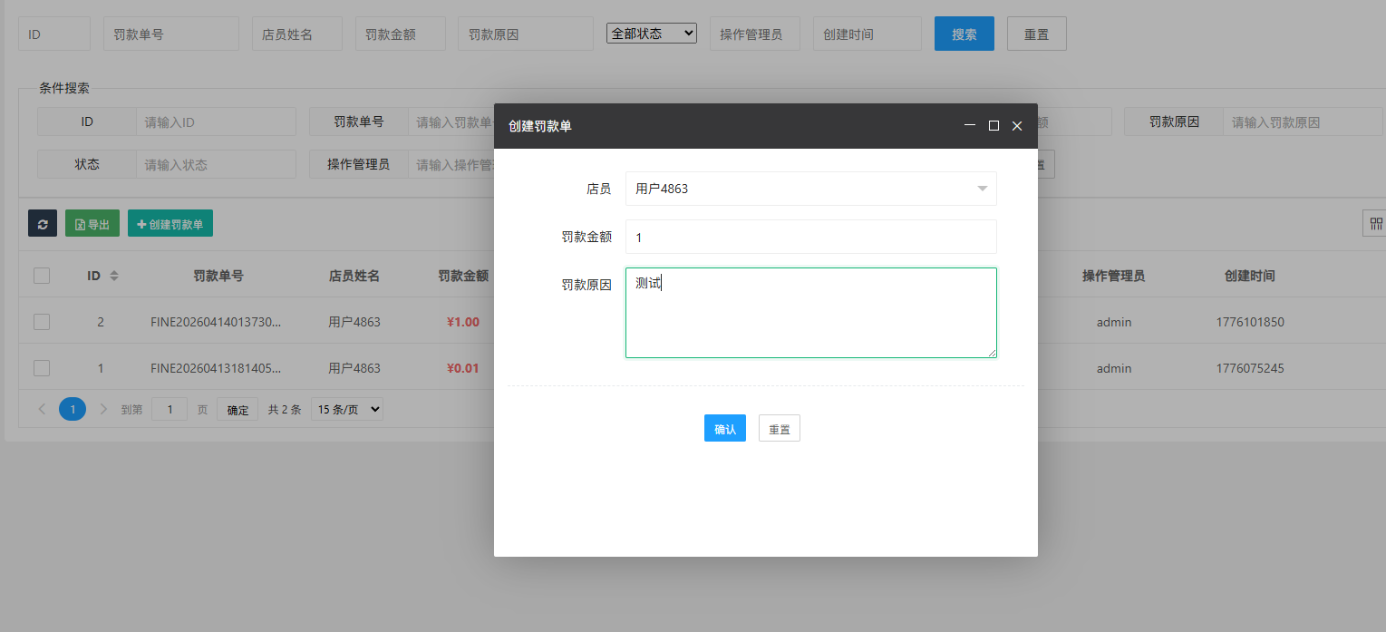Screen dimensions: 1386x632
Task: Click the ID column sort arrows
Action: click(x=114, y=276)
